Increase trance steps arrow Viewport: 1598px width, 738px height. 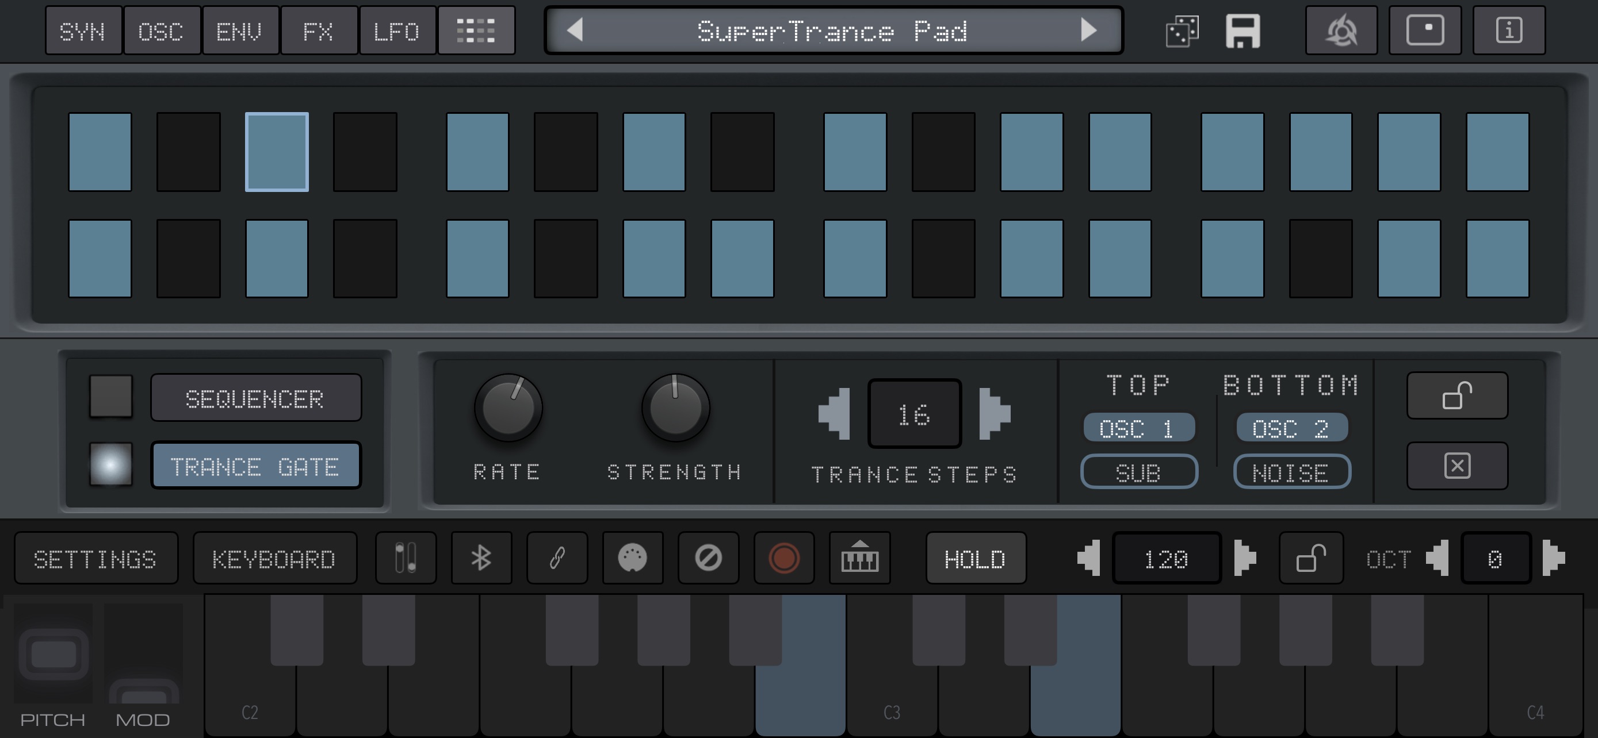tap(995, 414)
